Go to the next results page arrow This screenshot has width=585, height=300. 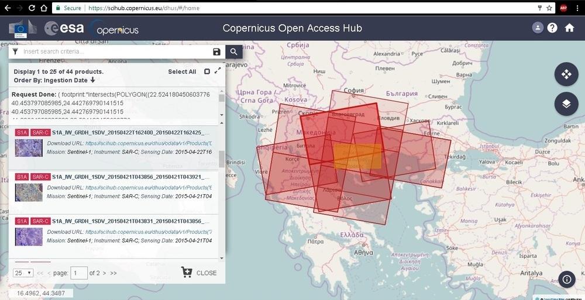pos(105,273)
